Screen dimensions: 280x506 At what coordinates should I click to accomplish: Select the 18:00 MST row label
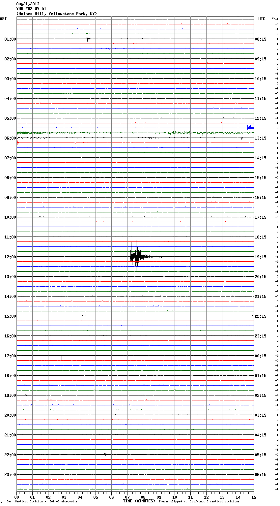[10, 376]
